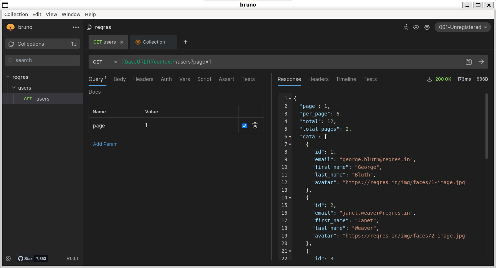The width and height of the screenshot is (496, 268).
Task: Run the collection using the runner icon
Action: click(x=406, y=27)
